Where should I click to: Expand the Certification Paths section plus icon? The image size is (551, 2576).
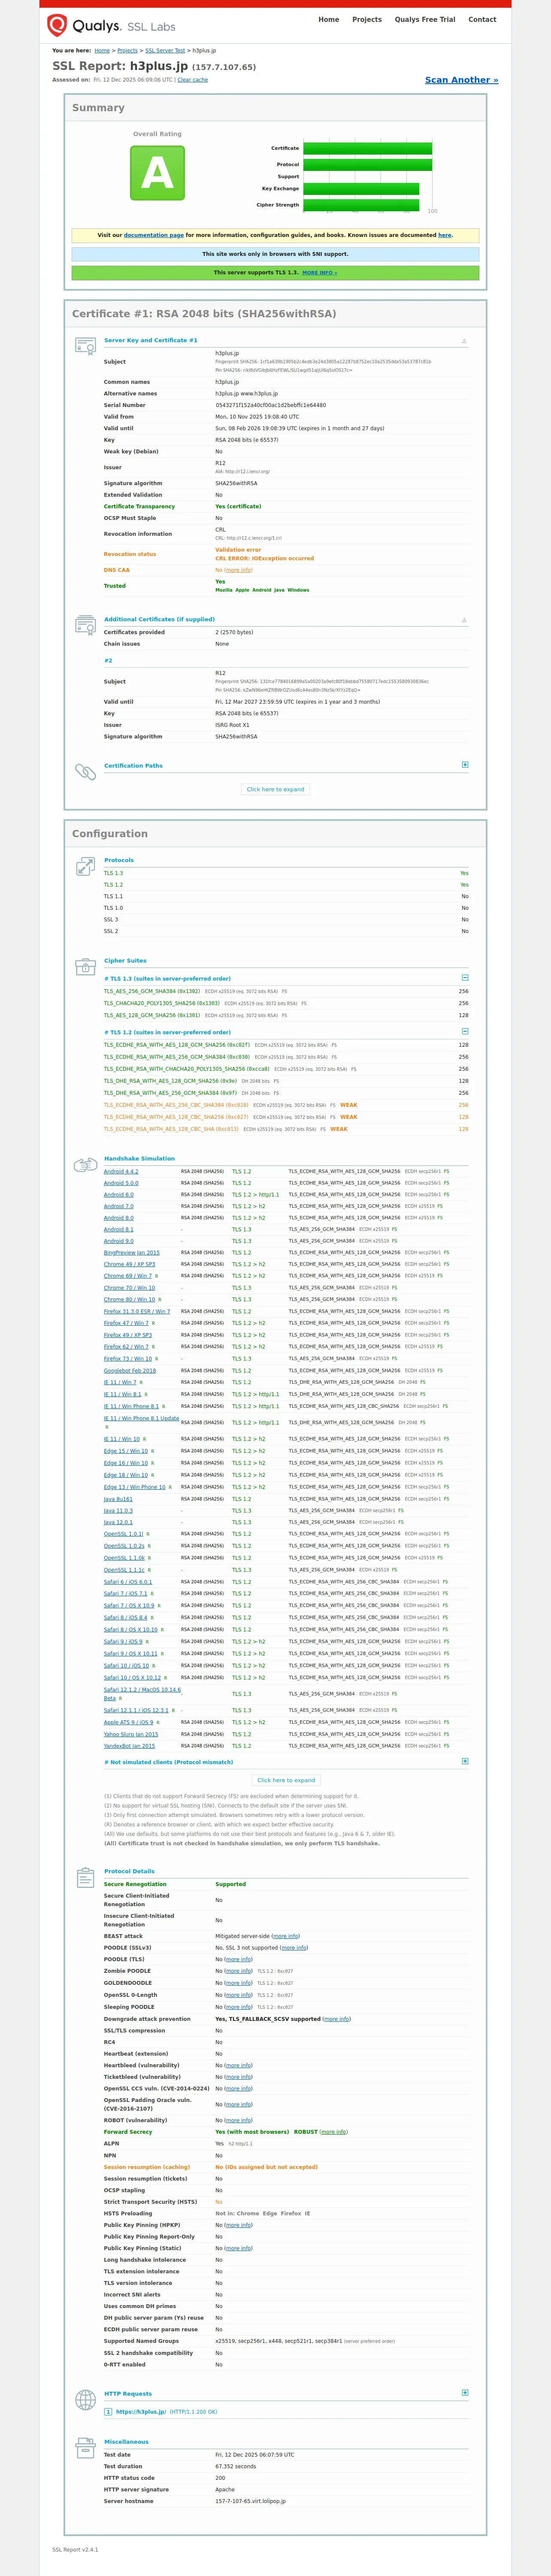(465, 764)
